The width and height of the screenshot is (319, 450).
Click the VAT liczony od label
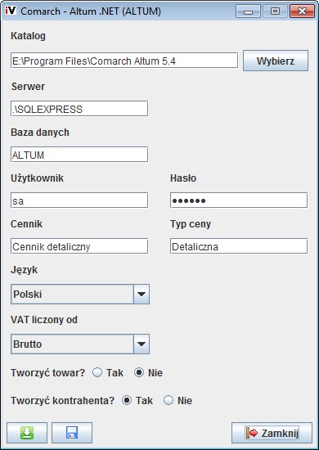44,320
